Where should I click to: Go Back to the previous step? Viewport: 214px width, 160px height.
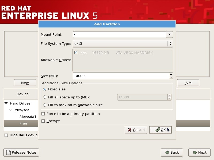[x=172, y=153]
